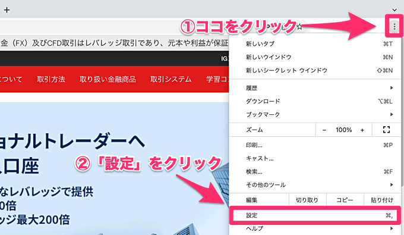The width and height of the screenshot is (404, 235).
Task: Expand the 履歴 submenu
Action: (315, 88)
